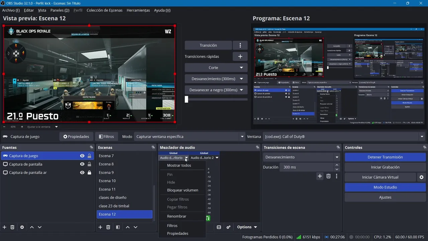Toggle lock on Captura de pantalla source

pos(89,164)
